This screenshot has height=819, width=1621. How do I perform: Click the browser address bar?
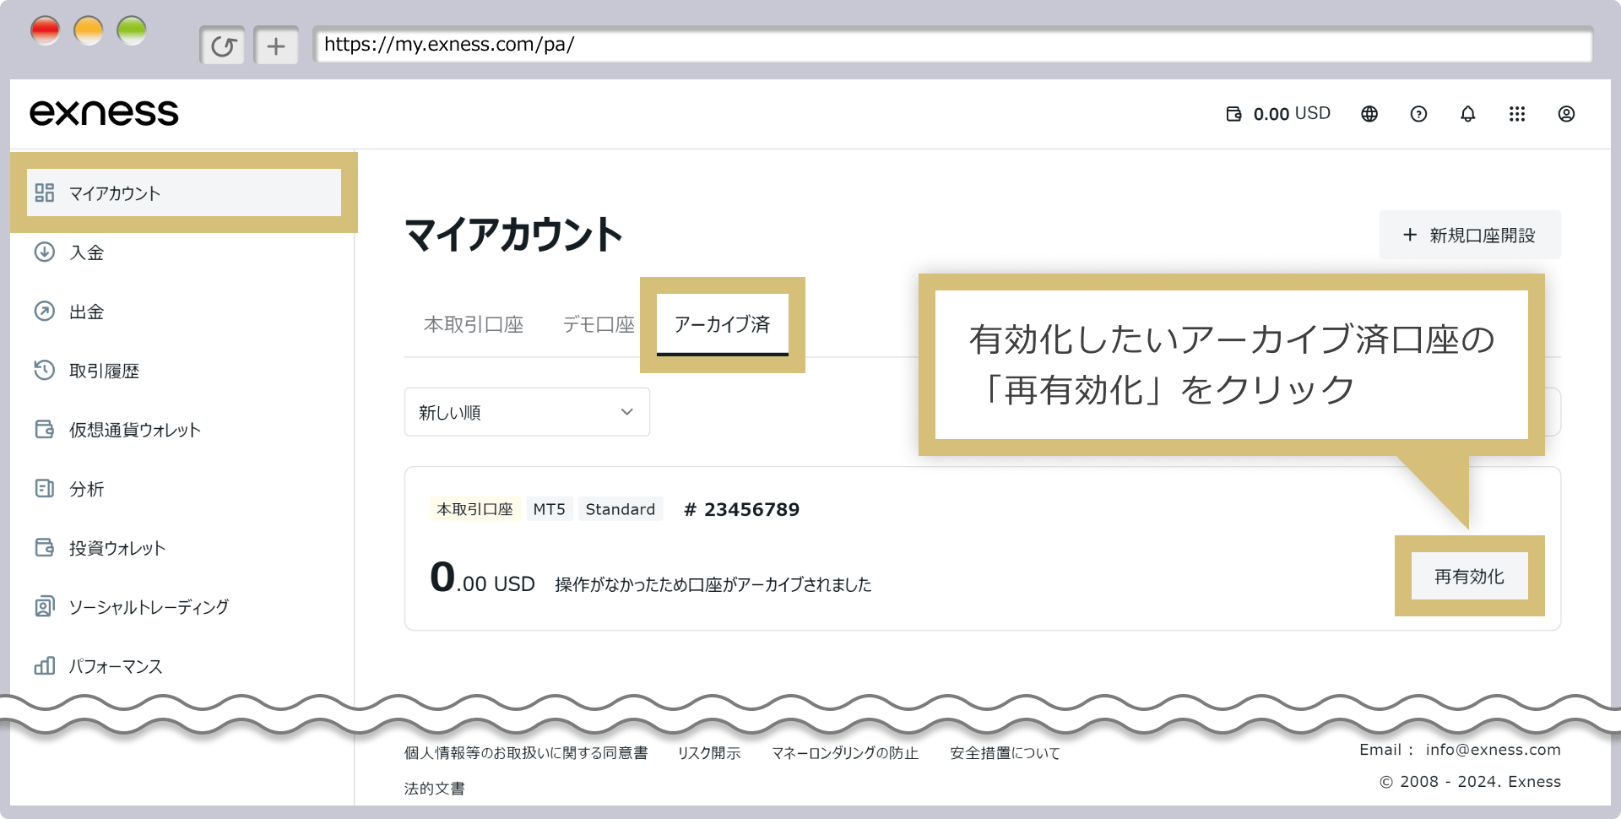pyautogui.click(x=952, y=45)
